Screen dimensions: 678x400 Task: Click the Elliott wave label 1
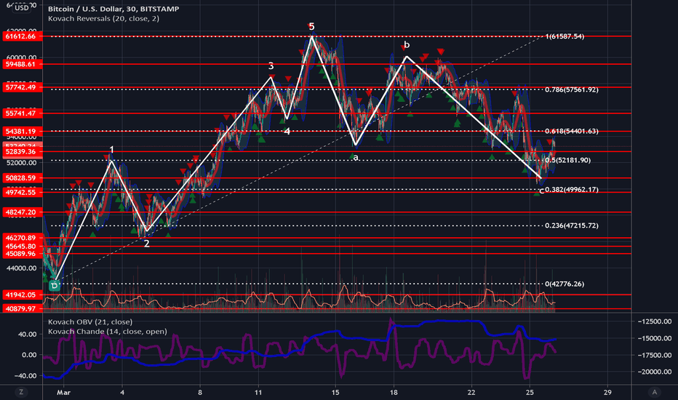(x=111, y=150)
